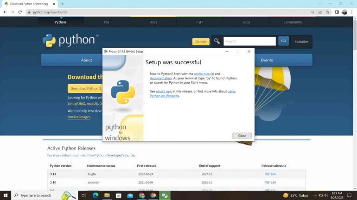Viewport: 357px width, 200px height.
Task: Select the PyPI top navigation tab
Action: tap(200, 22)
